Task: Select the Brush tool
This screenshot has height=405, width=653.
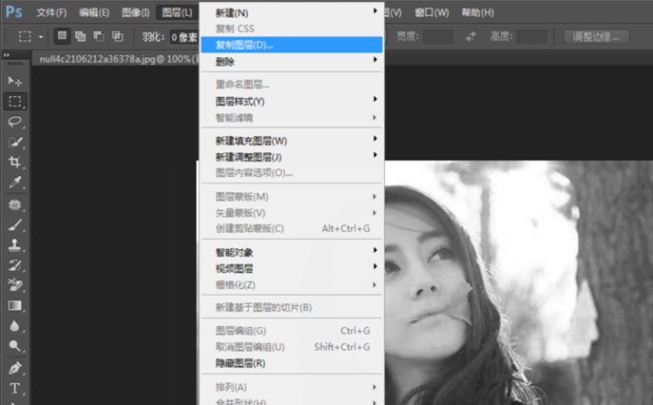Action: 15,225
